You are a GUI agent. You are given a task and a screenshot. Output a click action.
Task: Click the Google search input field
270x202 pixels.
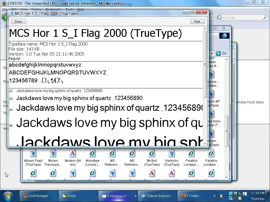pyautogui.click(x=244, y=18)
